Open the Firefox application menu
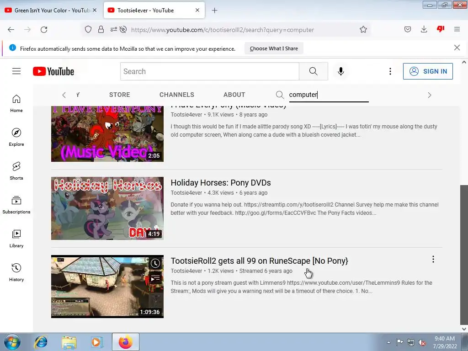The height and width of the screenshot is (351, 468). pyautogui.click(x=457, y=29)
